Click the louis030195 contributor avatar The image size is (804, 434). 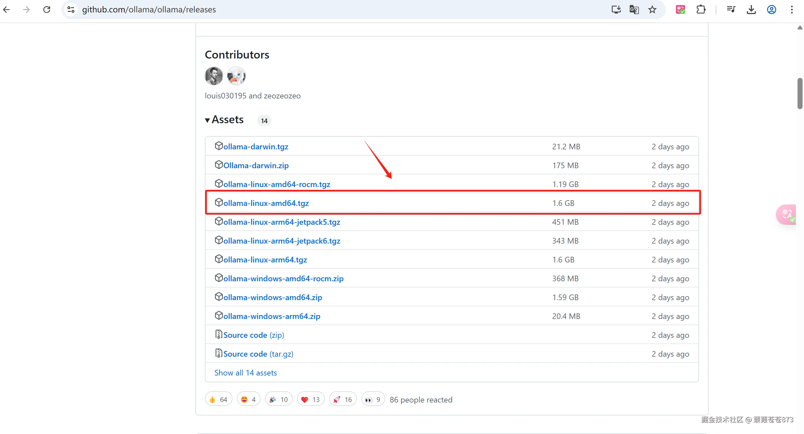tap(214, 76)
